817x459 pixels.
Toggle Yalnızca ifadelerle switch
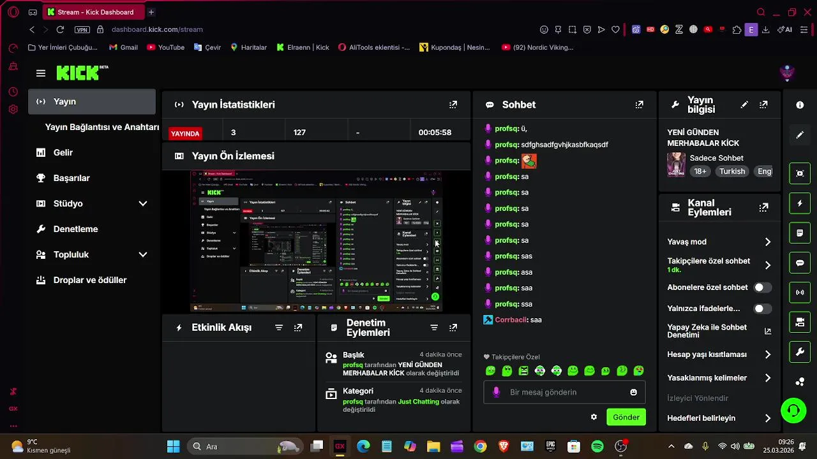pyautogui.click(x=762, y=309)
